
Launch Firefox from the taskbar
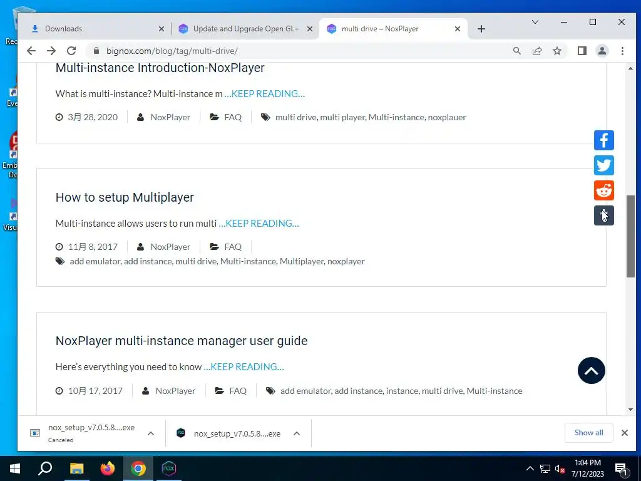click(108, 468)
